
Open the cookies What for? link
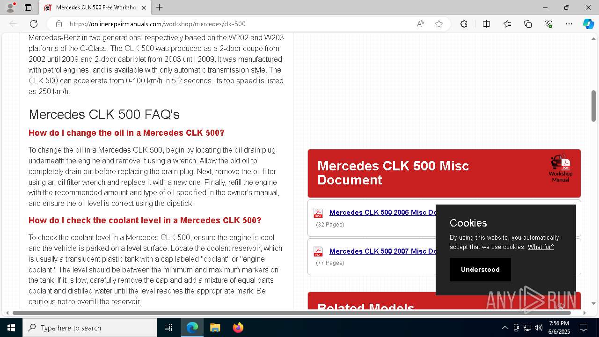point(541,247)
